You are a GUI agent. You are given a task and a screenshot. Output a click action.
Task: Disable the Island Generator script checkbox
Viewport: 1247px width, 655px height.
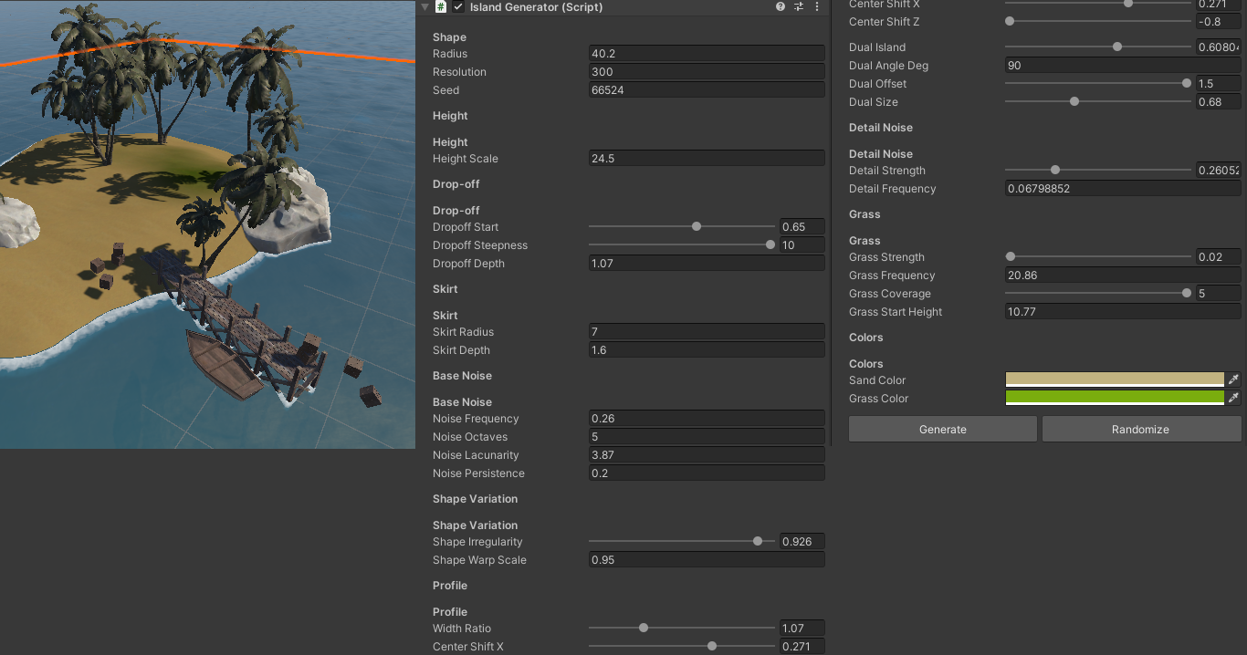point(458,6)
